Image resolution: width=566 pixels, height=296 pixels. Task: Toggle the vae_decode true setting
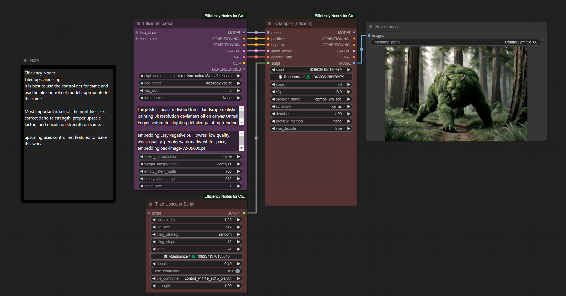point(311,128)
